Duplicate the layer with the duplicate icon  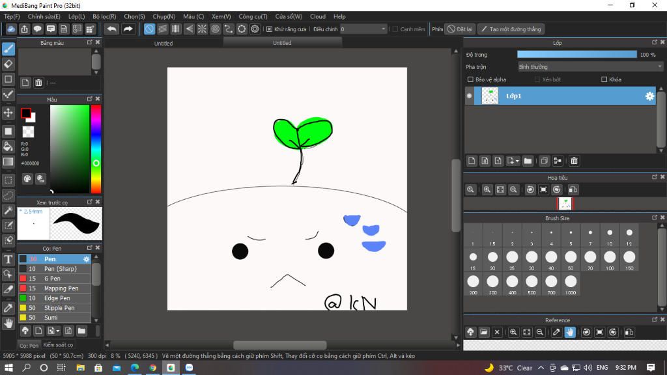pos(544,161)
